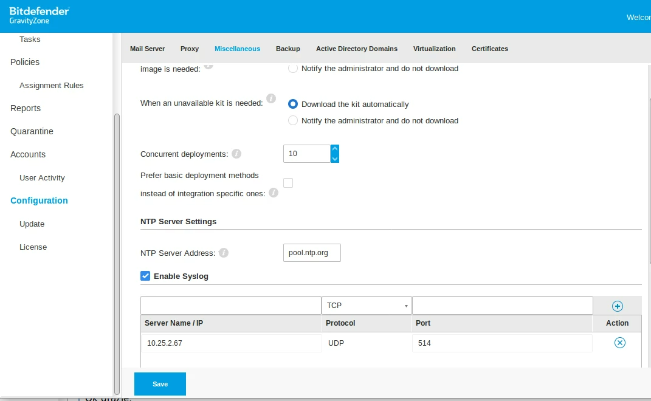
Task: Switch to the Virtualization tab
Action: pyautogui.click(x=434, y=49)
